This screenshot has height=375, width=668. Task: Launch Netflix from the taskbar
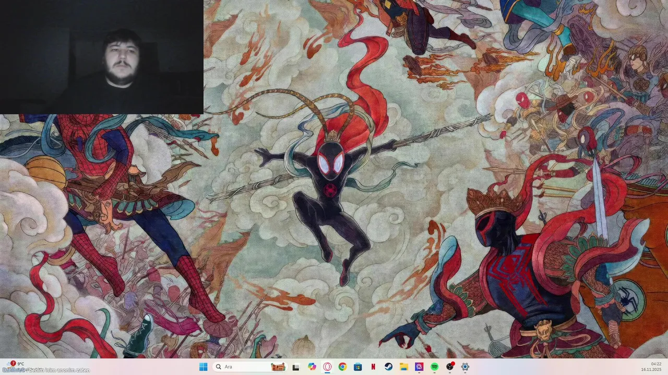tap(373, 367)
